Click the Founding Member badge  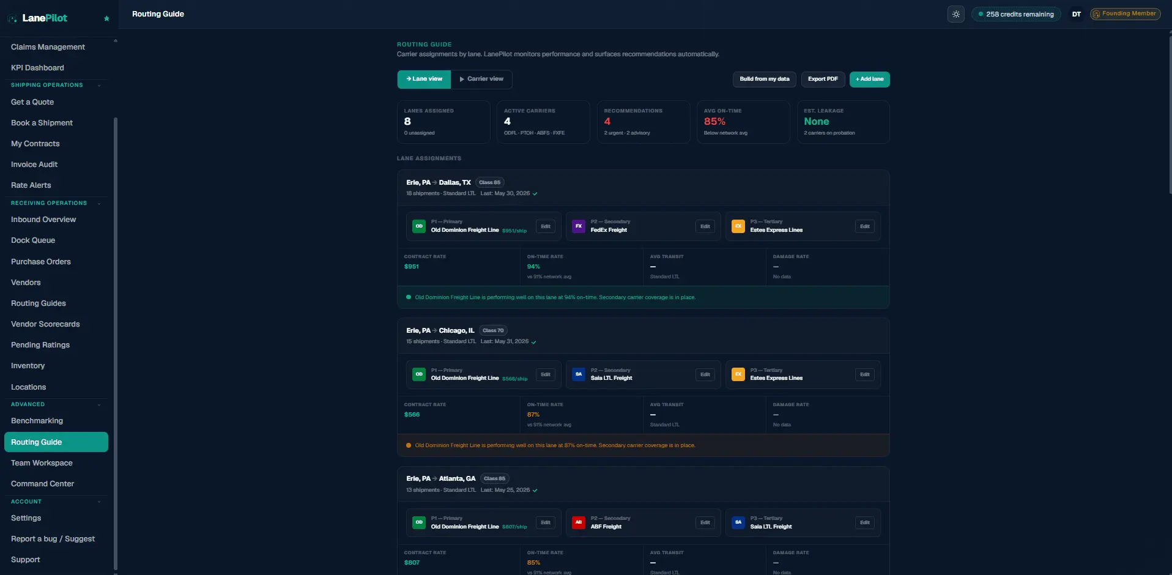(1126, 13)
